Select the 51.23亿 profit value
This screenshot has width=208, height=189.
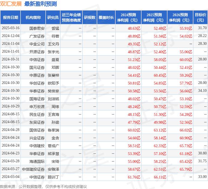point(134,60)
